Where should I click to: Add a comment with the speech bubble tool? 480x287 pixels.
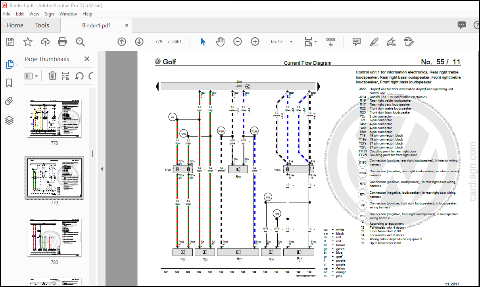[356, 42]
